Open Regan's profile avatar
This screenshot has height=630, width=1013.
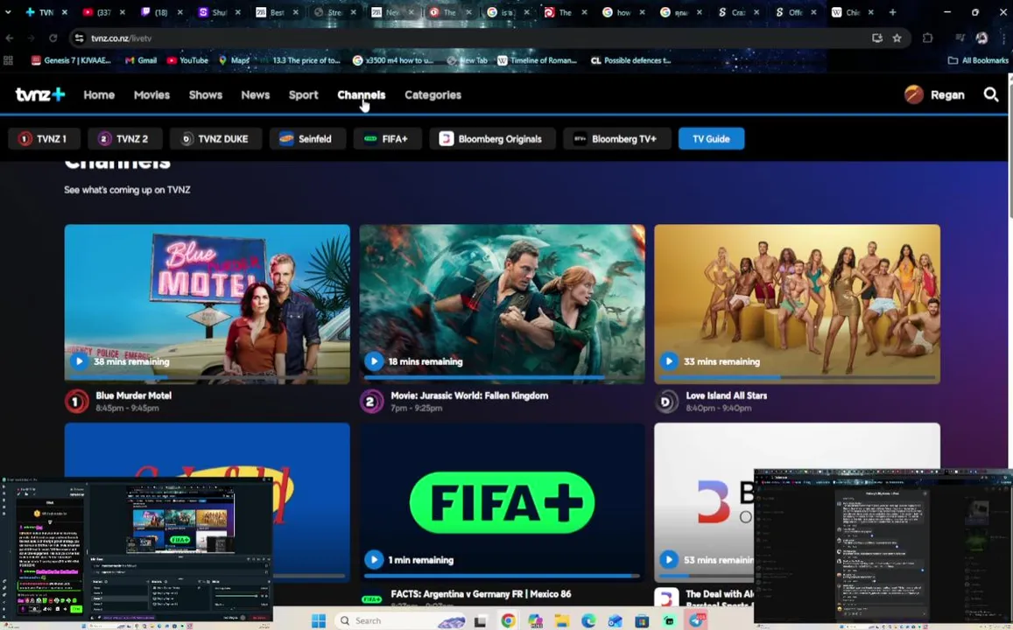click(913, 94)
